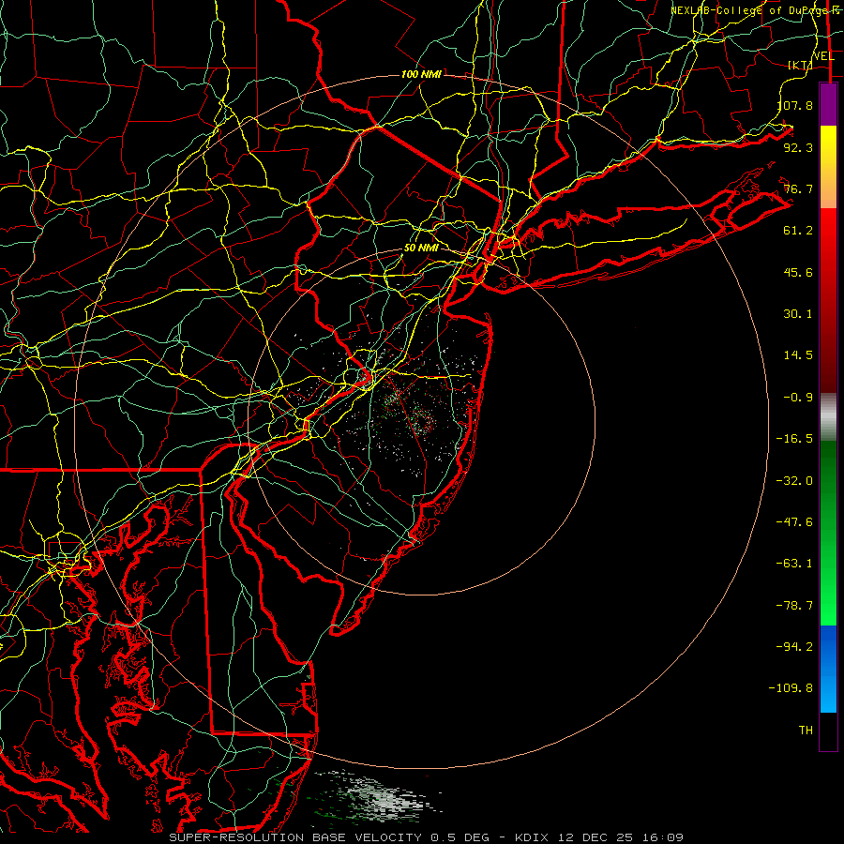Pick the black TH segment of the color bar

click(828, 731)
